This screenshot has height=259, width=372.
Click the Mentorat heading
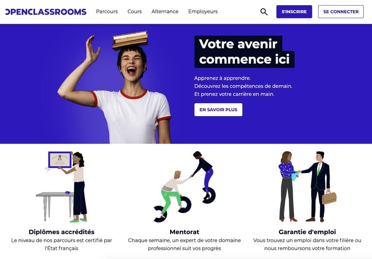point(184,232)
